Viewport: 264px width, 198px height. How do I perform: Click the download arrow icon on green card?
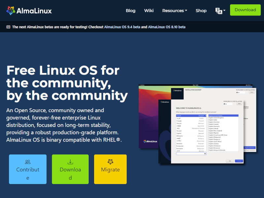70,162
